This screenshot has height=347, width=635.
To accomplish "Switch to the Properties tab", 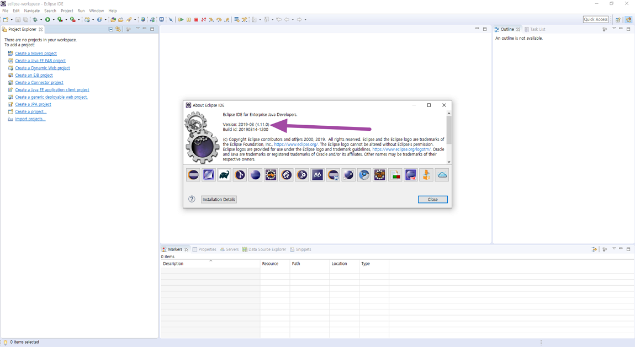I will point(204,249).
